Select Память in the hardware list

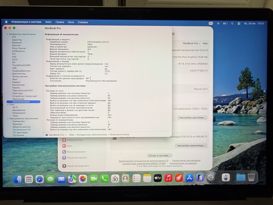pos(16,88)
